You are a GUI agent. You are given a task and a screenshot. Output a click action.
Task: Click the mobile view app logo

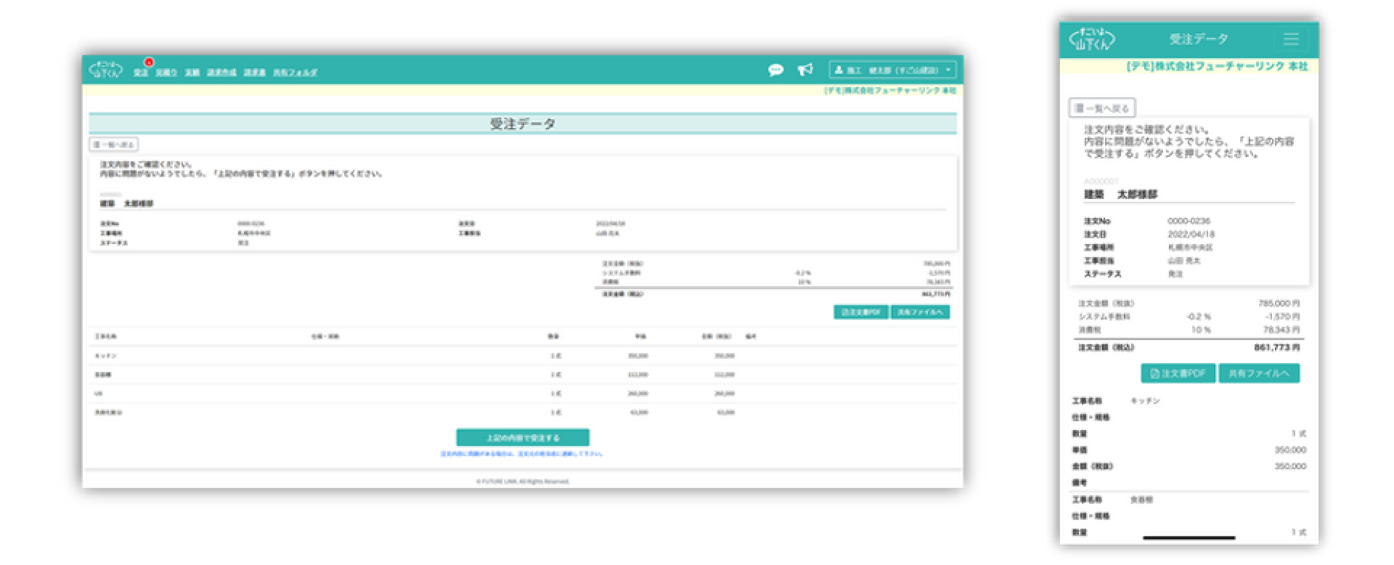1093,38
